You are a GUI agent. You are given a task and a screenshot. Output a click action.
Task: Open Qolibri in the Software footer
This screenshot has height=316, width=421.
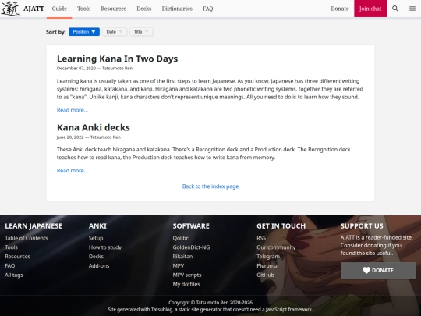tap(181, 238)
